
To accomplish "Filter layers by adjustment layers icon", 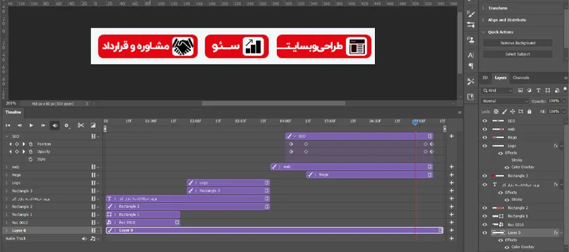I will tap(529, 90).
